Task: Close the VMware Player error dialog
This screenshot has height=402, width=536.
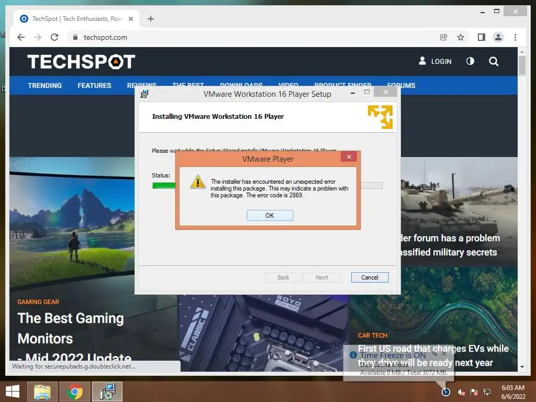Action: click(349, 157)
